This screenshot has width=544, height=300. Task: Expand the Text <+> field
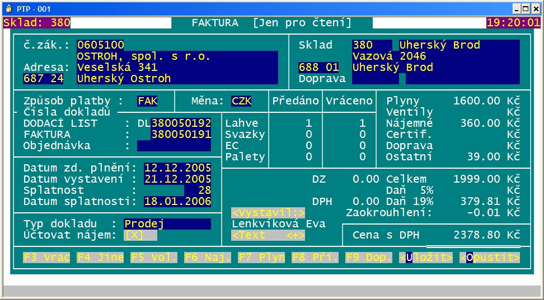(268, 235)
